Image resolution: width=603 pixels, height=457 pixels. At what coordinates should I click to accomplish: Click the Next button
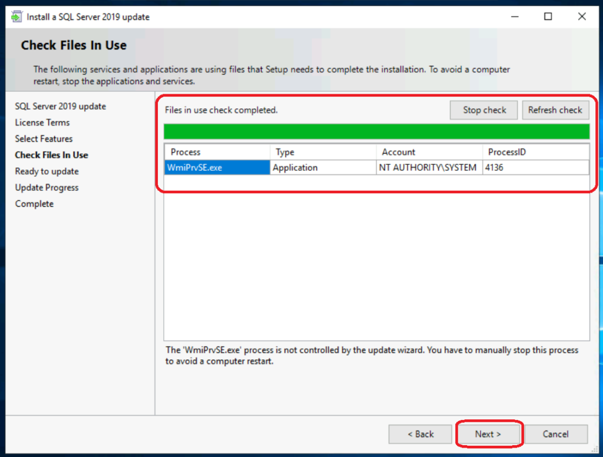488,434
